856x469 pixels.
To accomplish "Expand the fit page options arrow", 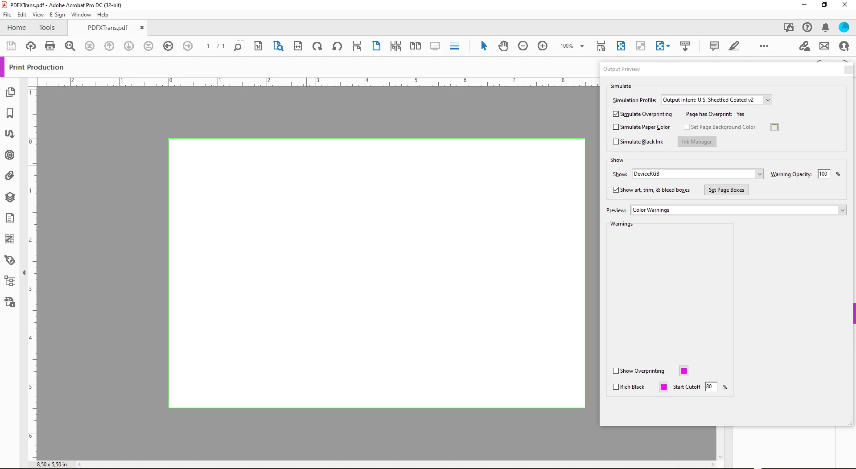I will tap(668, 46).
